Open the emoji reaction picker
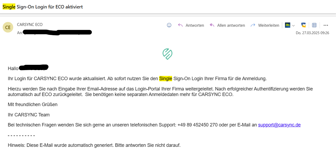The width and height of the screenshot is (336, 150). pos(169,25)
